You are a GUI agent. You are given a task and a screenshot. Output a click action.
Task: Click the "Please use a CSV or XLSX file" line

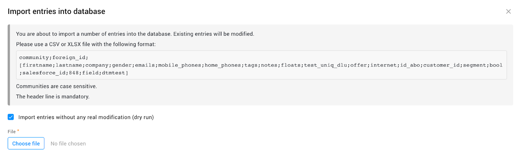(x=86, y=44)
